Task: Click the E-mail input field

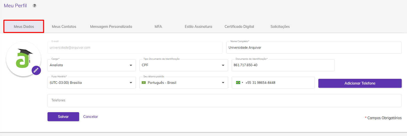Action: tap(135, 48)
